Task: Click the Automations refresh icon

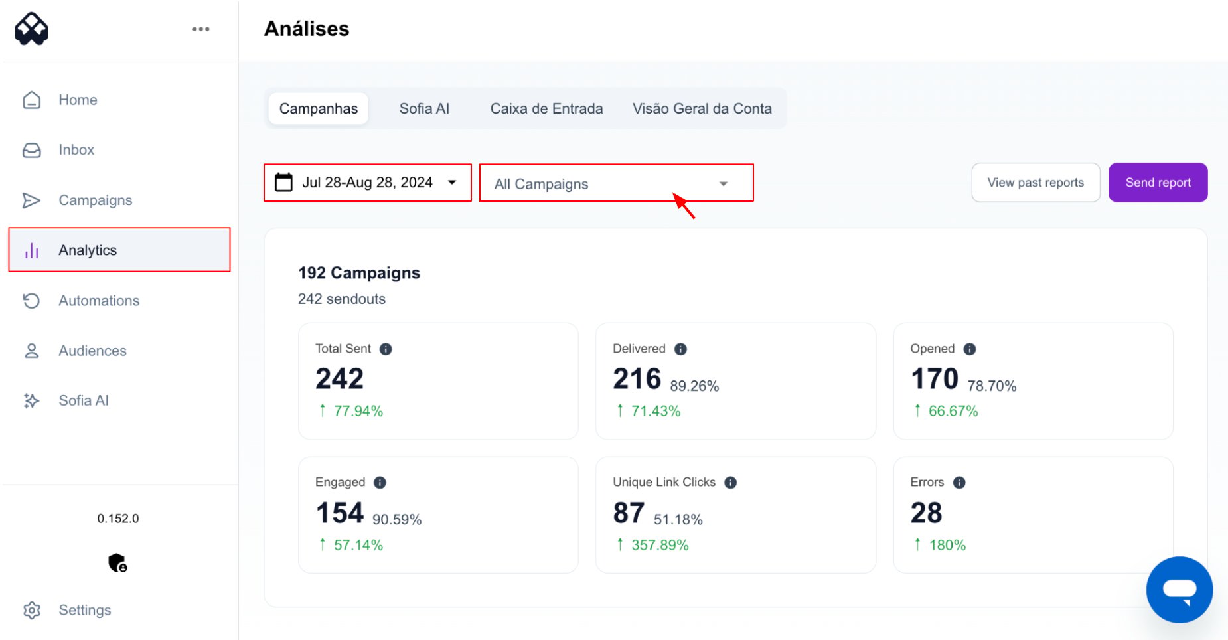Action: click(x=31, y=301)
